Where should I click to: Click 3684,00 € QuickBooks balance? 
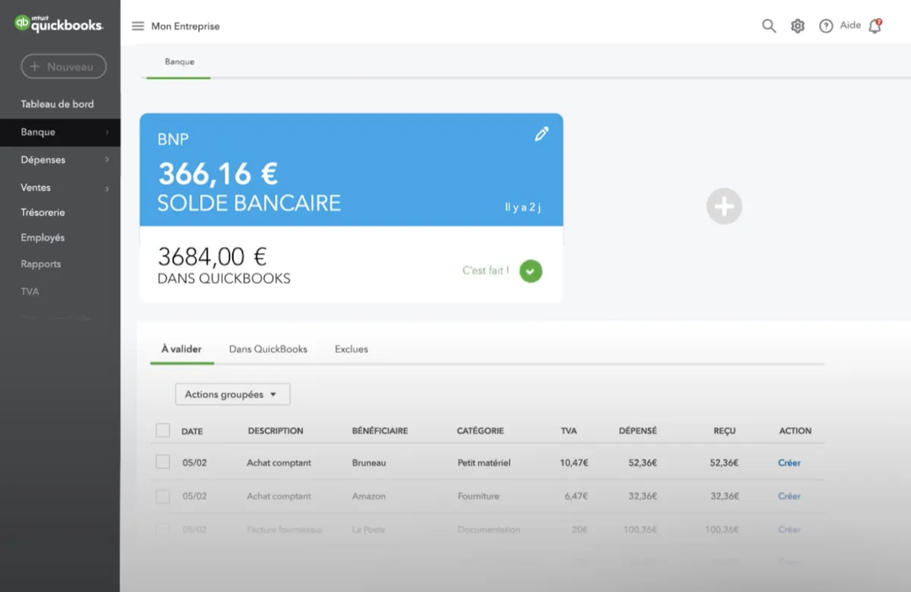point(212,256)
